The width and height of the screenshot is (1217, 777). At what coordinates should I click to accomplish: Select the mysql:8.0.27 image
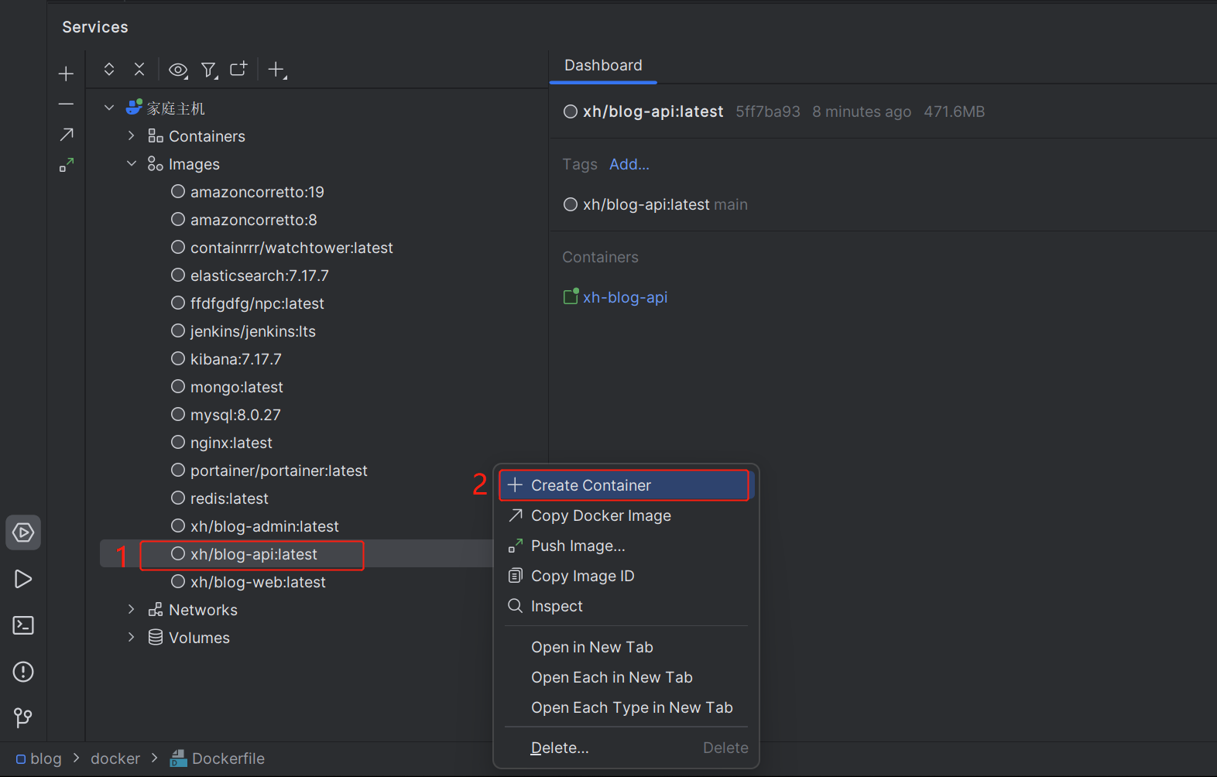235,416
